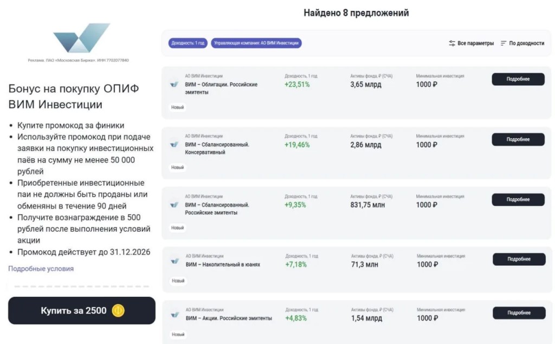Click the Промокод действует до 31.12.2026 line
This screenshot has height=344, width=555.
pyautogui.click(x=84, y=252)
